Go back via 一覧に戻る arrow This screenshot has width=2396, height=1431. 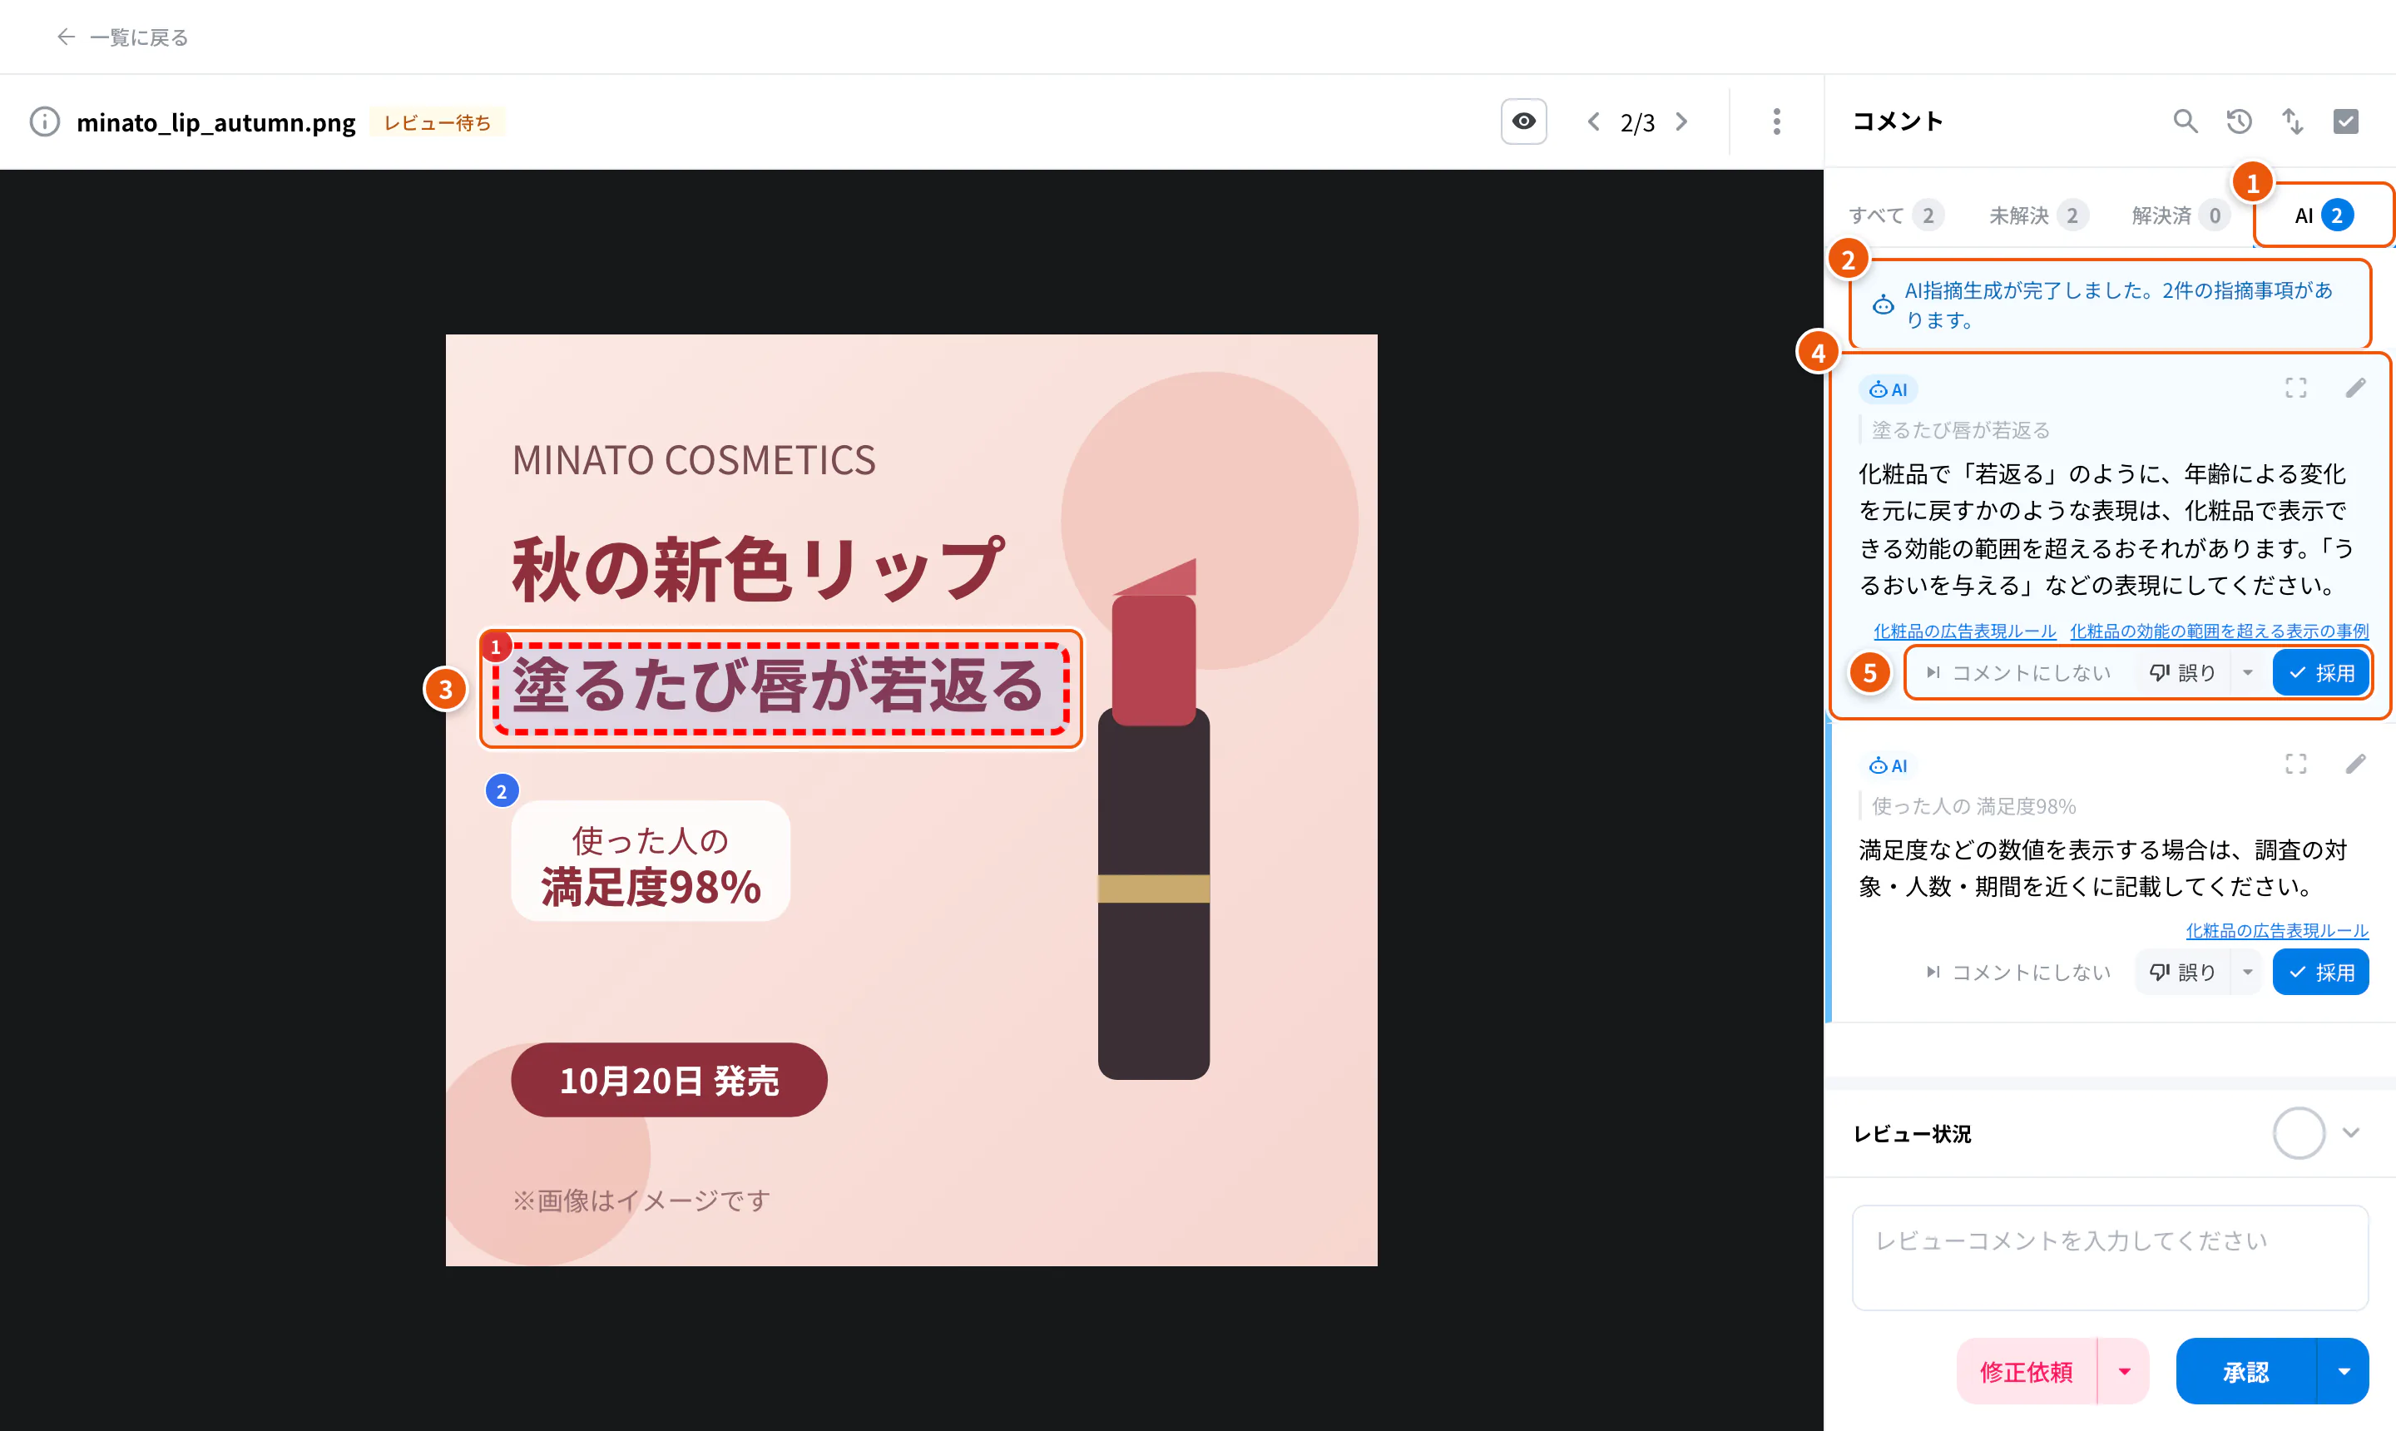coord(66,37)
